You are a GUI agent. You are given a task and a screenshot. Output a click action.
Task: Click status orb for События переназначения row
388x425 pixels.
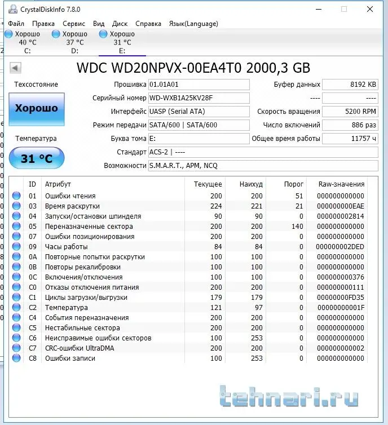(x=16, y=317)
